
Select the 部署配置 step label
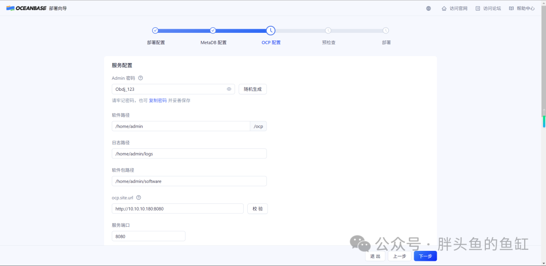[156, 43]
